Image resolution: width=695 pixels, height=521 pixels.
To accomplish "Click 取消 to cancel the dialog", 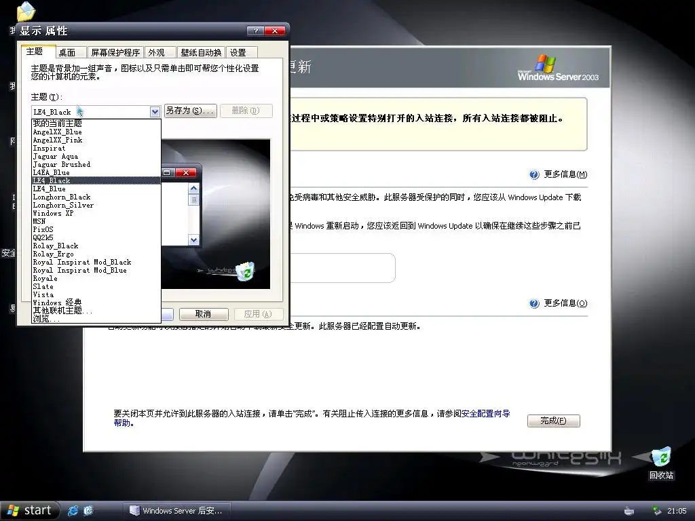I will point(204,314).
